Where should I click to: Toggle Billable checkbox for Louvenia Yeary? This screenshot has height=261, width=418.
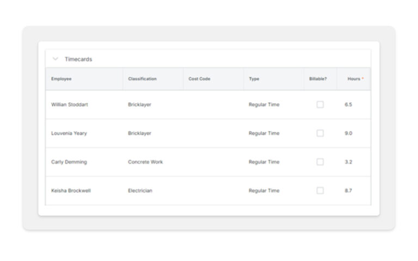(320, 133)
